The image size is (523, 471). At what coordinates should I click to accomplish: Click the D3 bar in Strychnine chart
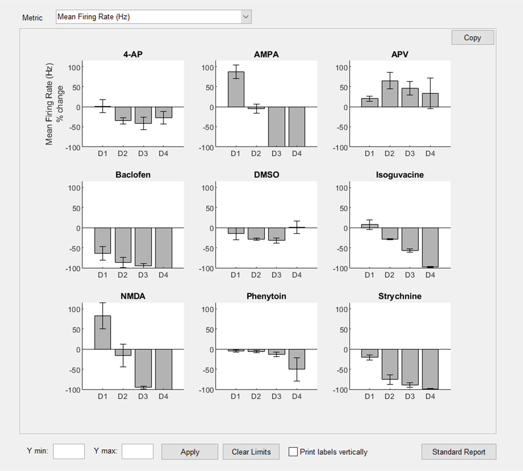(x=410, y=367)
